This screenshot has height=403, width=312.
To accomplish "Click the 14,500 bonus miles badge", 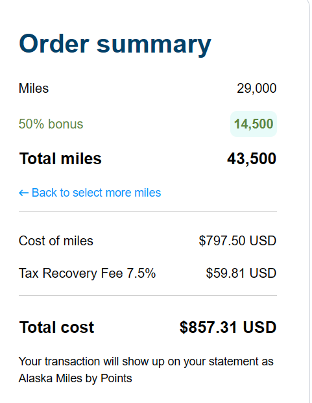I will click(x=254, y=124).
